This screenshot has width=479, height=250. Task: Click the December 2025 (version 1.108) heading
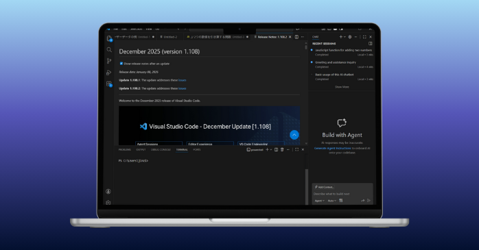[x=159, y=51]
